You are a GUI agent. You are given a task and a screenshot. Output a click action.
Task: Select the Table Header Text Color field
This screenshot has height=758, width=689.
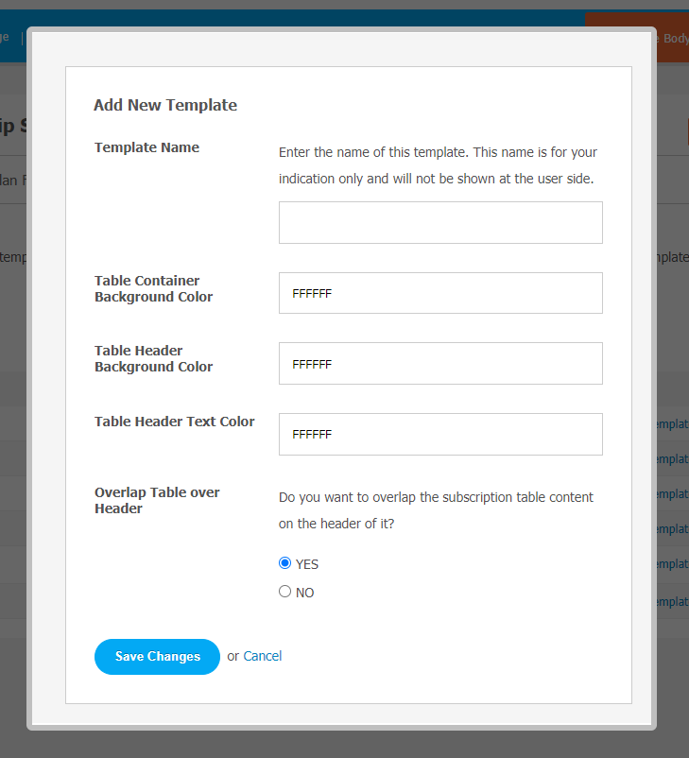pyautogui.click(x=440, y=434)
